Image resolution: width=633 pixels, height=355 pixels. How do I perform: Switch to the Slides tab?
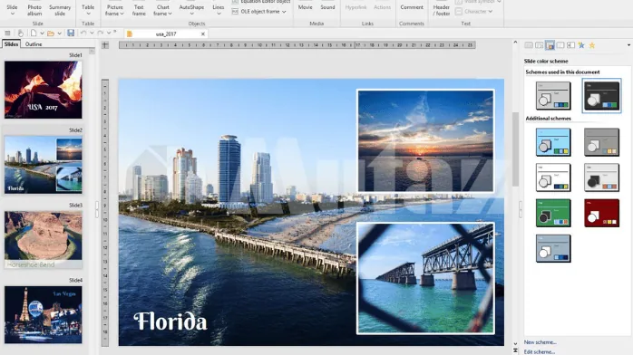click(11, 43)
